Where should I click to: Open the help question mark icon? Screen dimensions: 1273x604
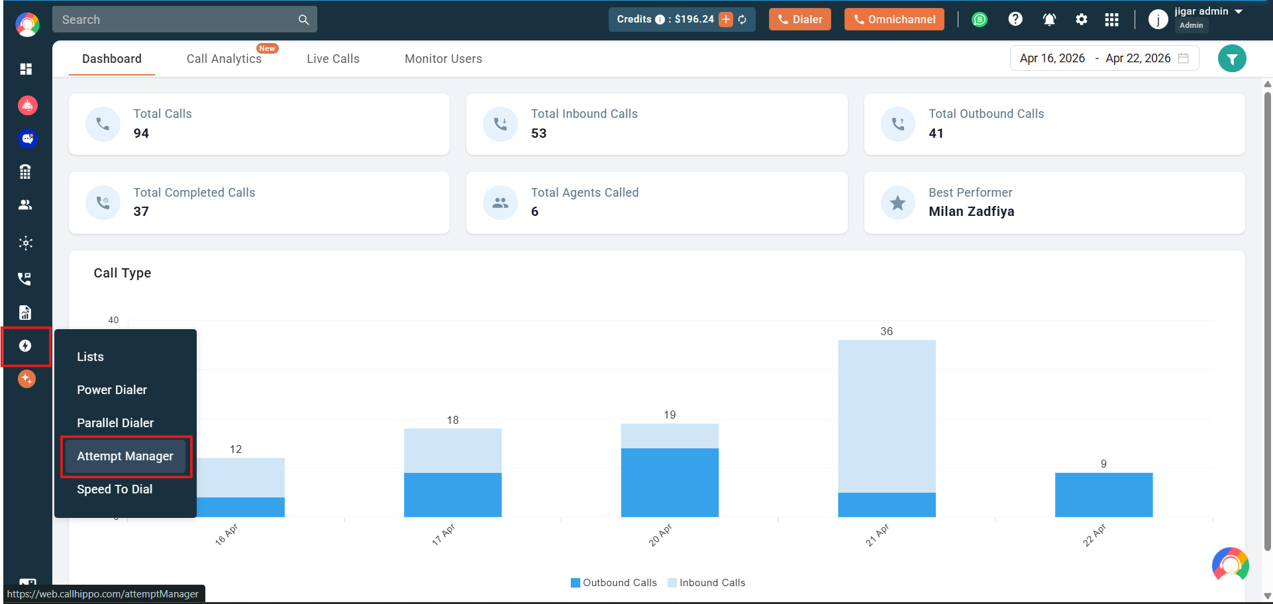coord(1015,19)
